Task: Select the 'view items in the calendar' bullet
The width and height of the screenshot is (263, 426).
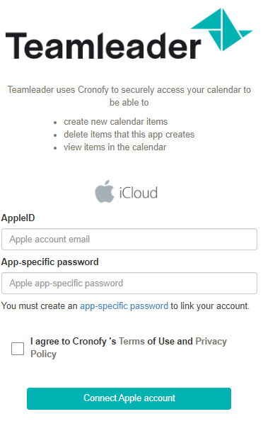Action: tap(115, 147)
